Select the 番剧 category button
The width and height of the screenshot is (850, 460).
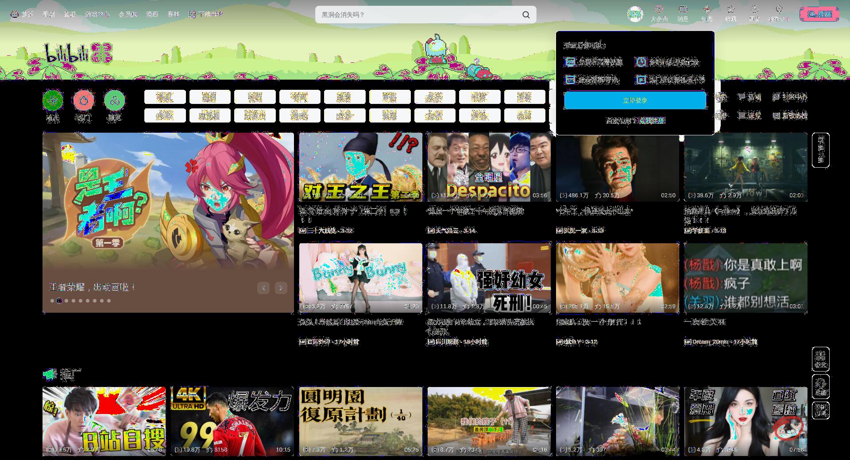click(165, 97)
